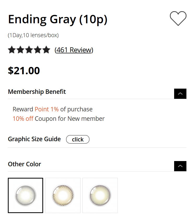Image resolution: width=194 pixels, height=223 pixels.
Task: Click the fifth rating star
Action: click(x=46, y=50)
